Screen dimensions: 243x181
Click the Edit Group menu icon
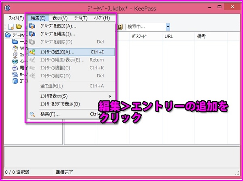(32, 34)
